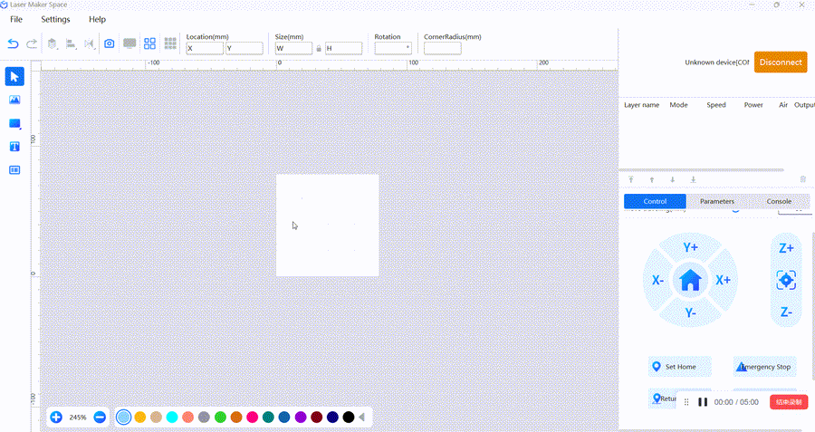Zoom out with the minus button

pyautogui.click(x=100, y=417)
